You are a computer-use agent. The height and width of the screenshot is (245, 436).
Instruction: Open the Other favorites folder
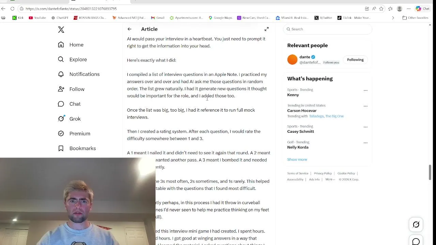tap(415, 18)
